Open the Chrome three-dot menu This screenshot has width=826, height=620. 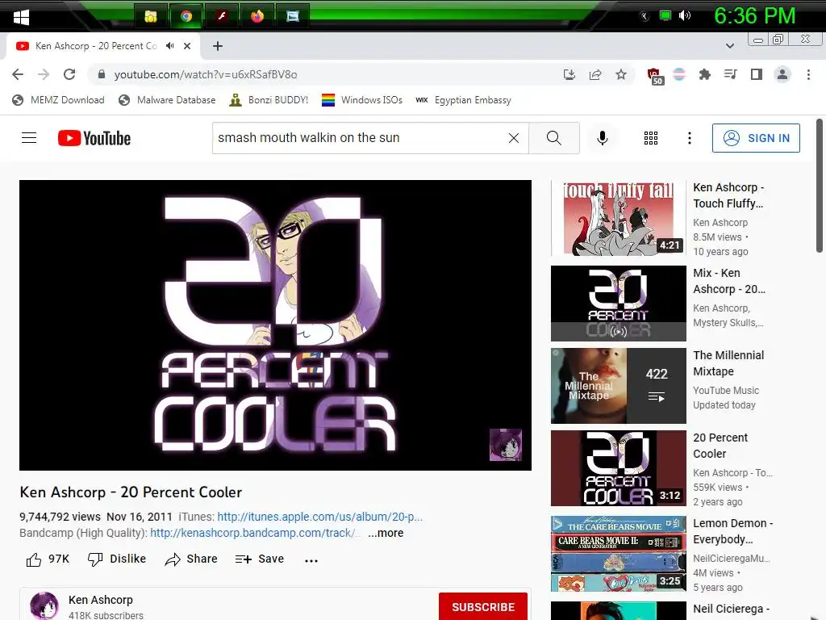pyautogui.click(x=808, y=74)
